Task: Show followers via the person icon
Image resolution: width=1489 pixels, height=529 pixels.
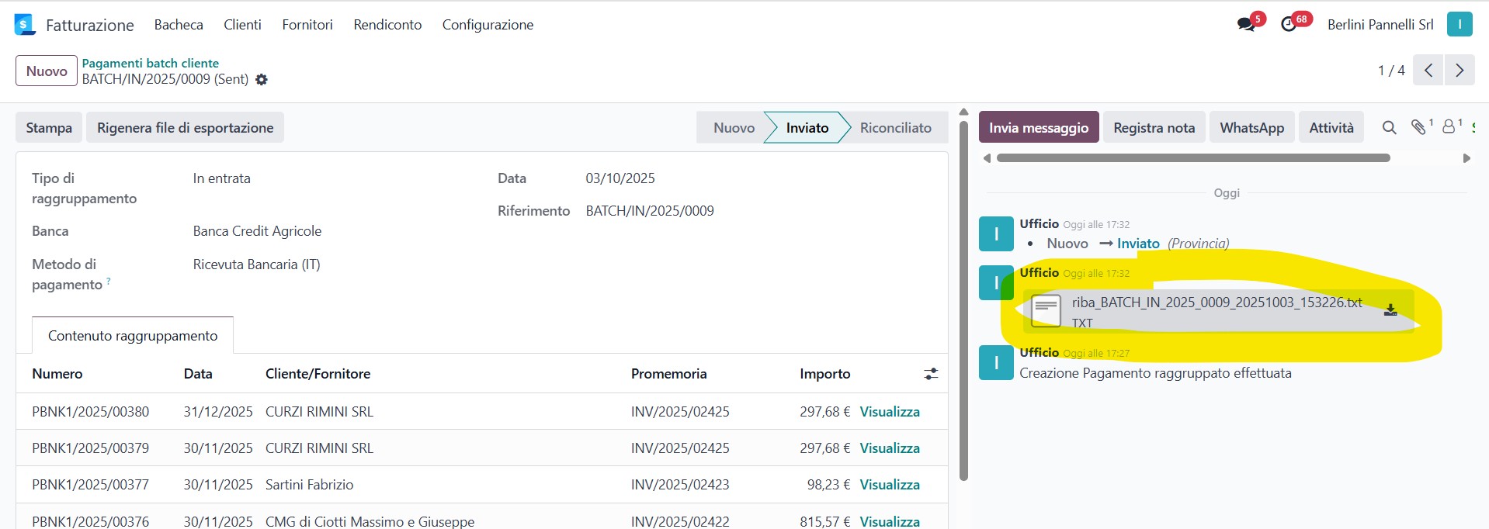Action: click(1449, 127)
